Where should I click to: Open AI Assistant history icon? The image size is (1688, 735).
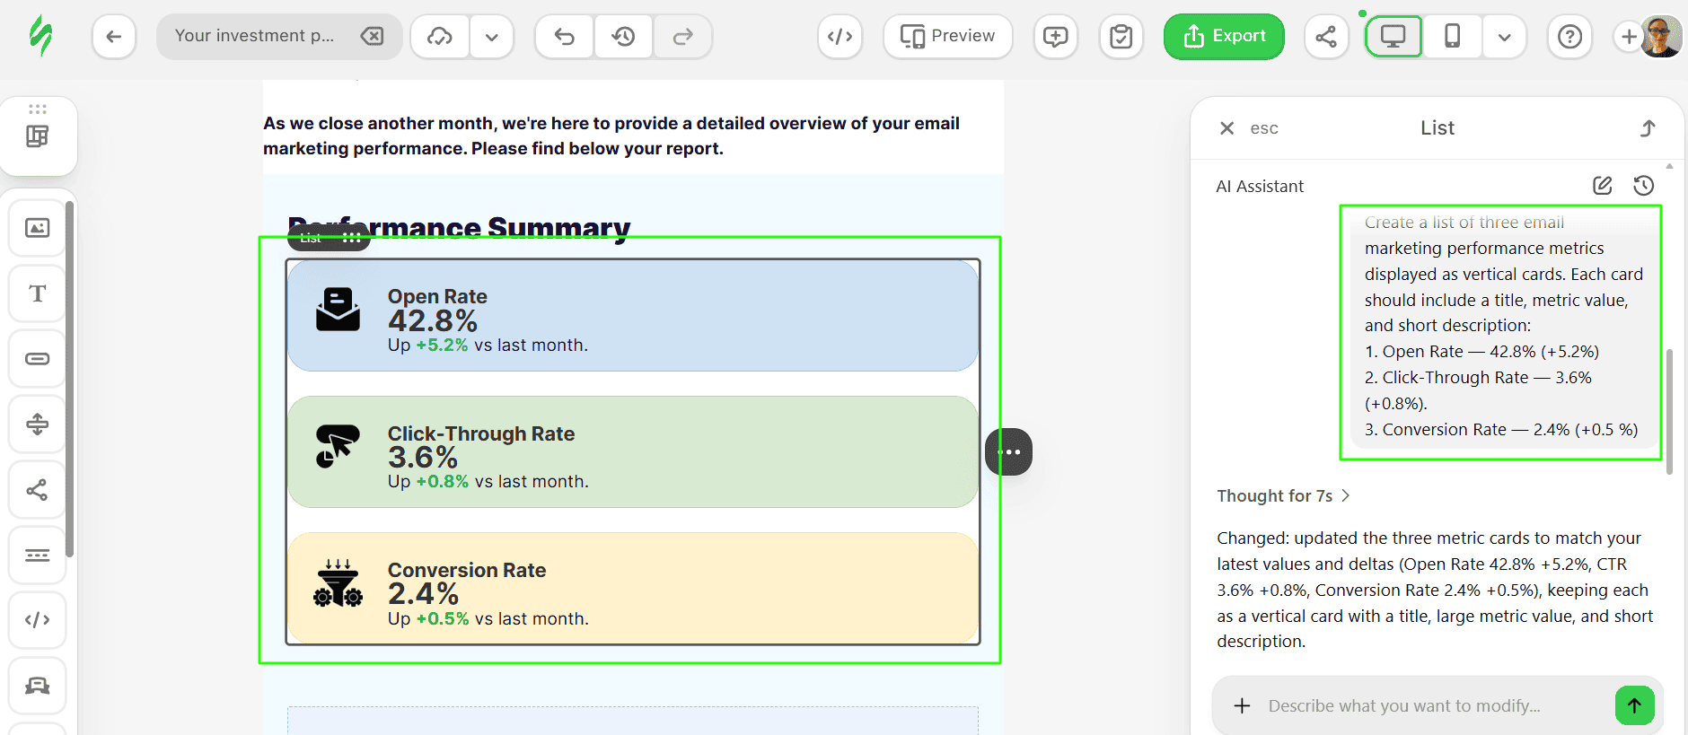click(x=1643, y=186)
